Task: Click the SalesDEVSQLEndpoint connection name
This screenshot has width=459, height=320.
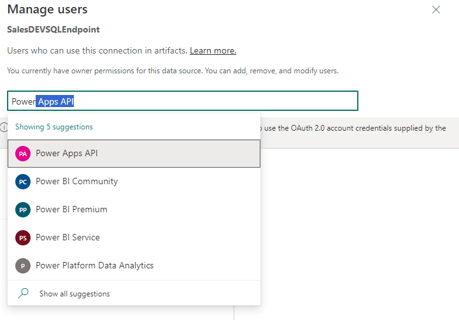Action: pyautogui.click(x=53, y=29)
